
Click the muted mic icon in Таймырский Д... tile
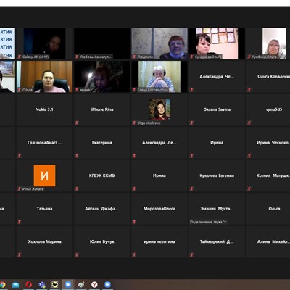tap(191, 254)
